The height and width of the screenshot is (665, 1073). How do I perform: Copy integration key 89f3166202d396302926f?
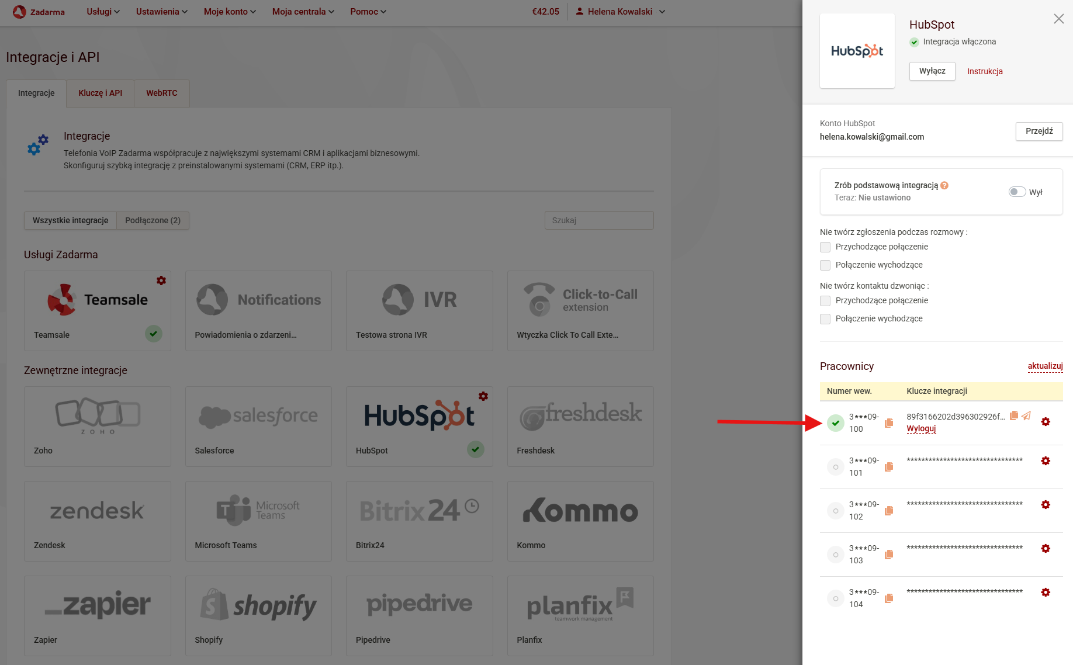click(x=1014, y=415)
